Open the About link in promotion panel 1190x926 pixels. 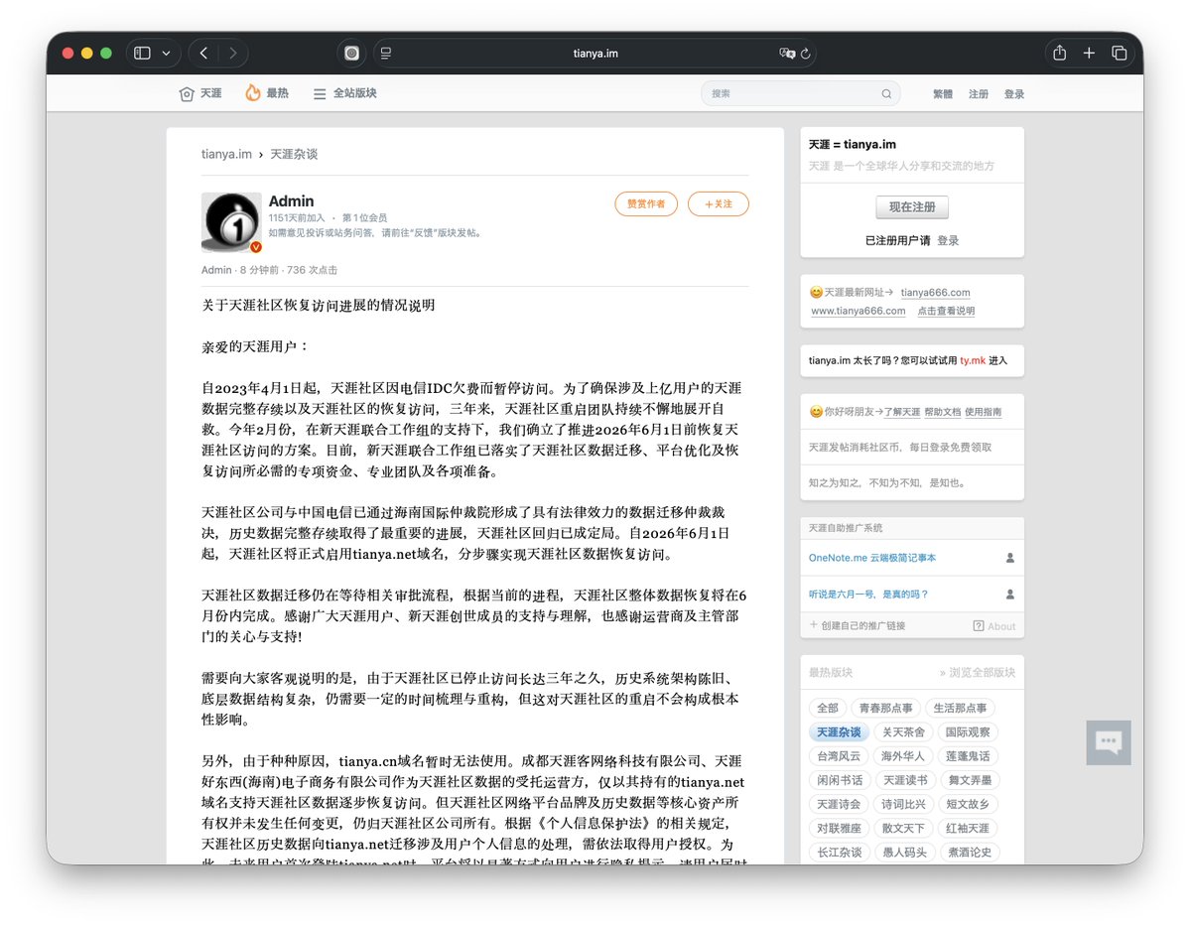[x=994, y=626]
